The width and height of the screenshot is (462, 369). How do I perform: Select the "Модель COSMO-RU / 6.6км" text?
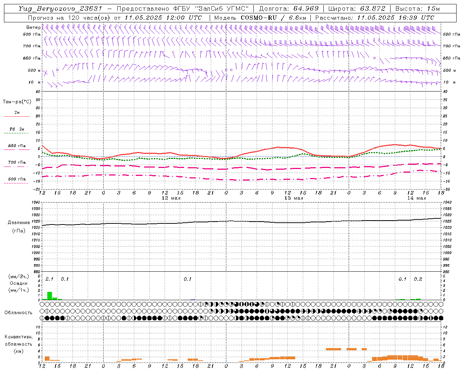(x=260, y=18)
